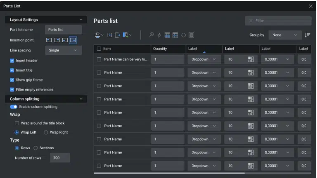Viewport: 317px width, 178px height.
Task: Click the zoom magnifier icon in the toolbar
Action: 151,35
